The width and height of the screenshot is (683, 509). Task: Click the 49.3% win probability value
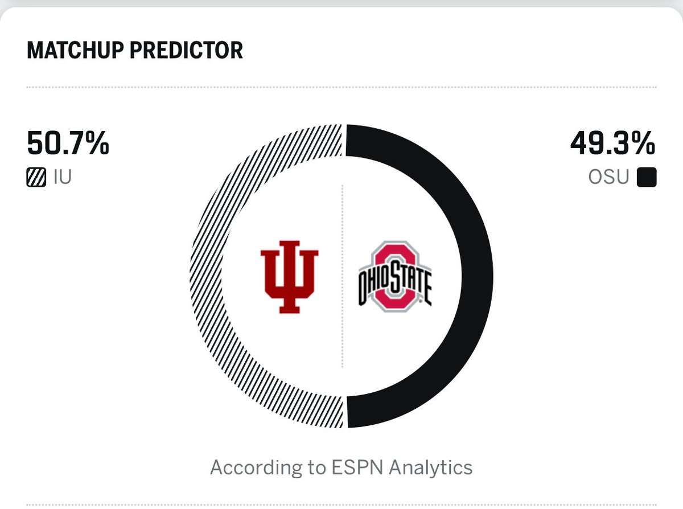point(613,143)
